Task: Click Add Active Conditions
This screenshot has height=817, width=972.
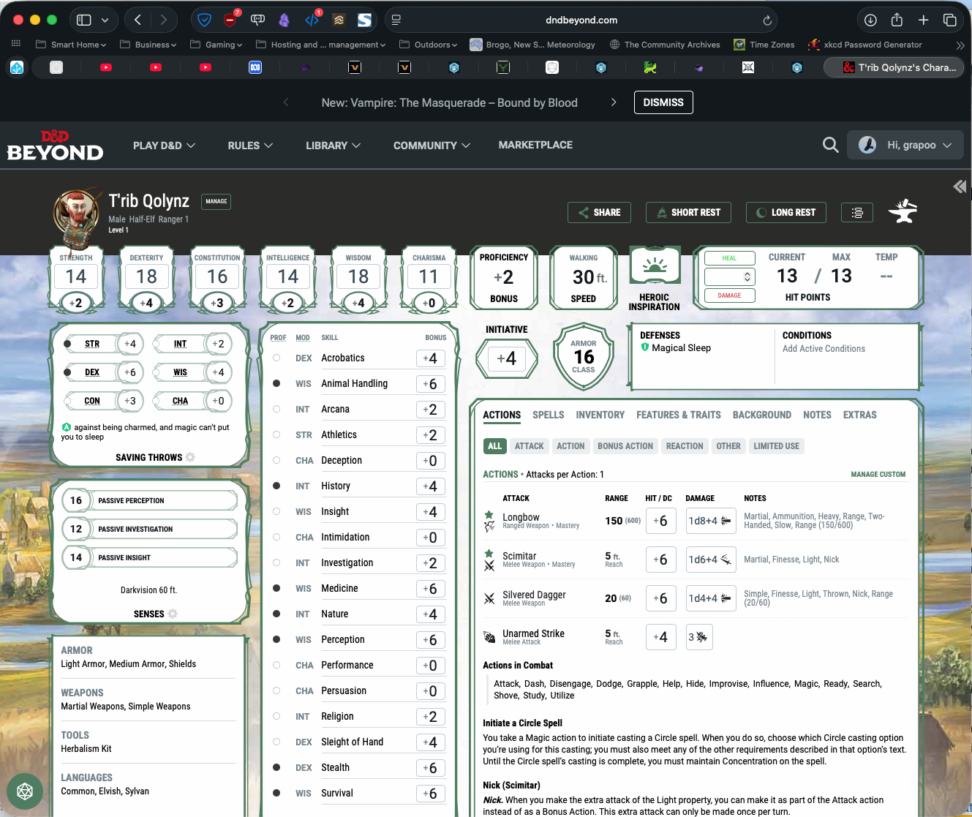Action: (824, 349)
